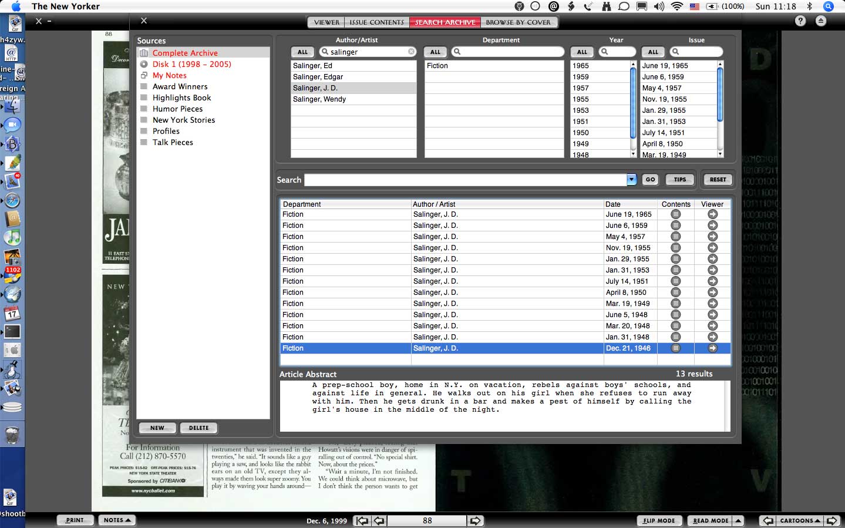Open viewer for Mar. 19, 1949 result

point(712,304)
